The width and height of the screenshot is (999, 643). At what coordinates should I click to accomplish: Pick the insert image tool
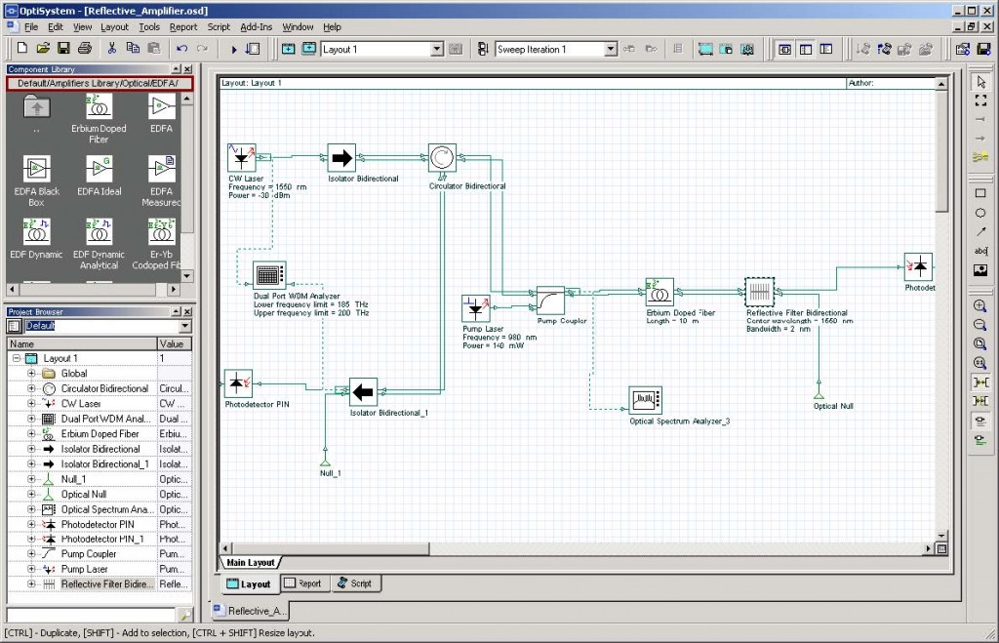coord(980,270)
